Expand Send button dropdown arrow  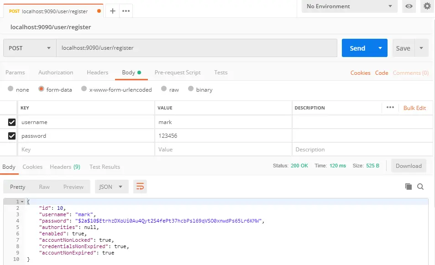point(380,48)
